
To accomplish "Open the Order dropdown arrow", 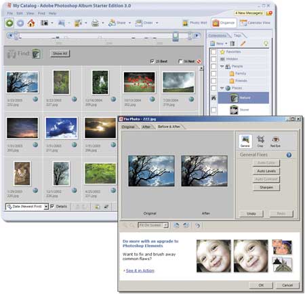I will tap(157, 23).
